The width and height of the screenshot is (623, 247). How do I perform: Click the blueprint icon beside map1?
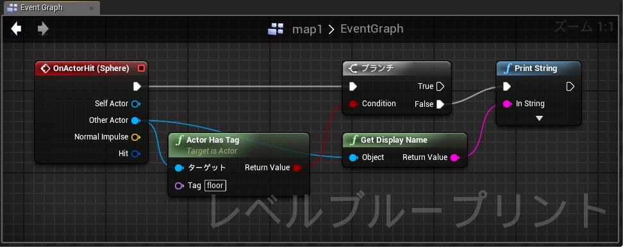(276, 29)
